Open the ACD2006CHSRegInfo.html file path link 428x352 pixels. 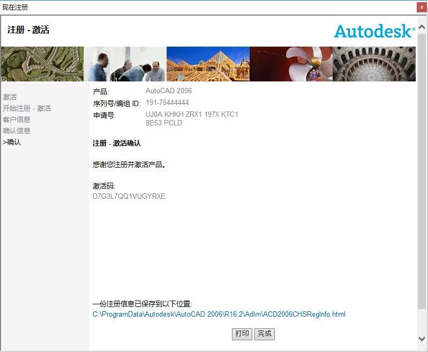pyautogui.click(x=219, y=314)
